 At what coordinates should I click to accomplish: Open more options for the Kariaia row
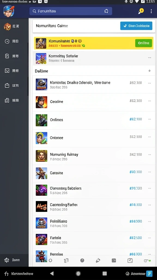point(150,238)
